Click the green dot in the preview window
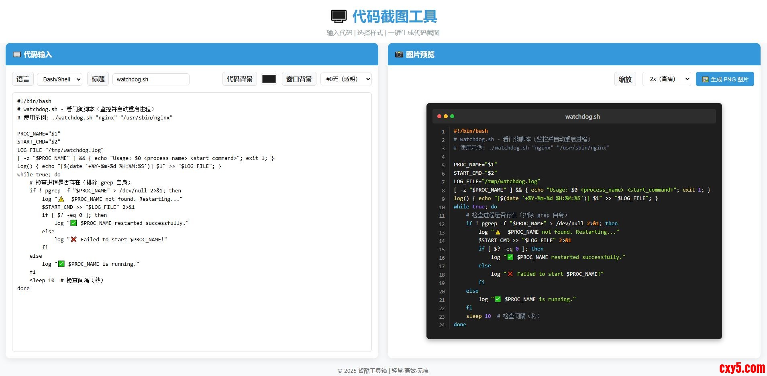Screen dimensions: 767x376 pos(452,116)
